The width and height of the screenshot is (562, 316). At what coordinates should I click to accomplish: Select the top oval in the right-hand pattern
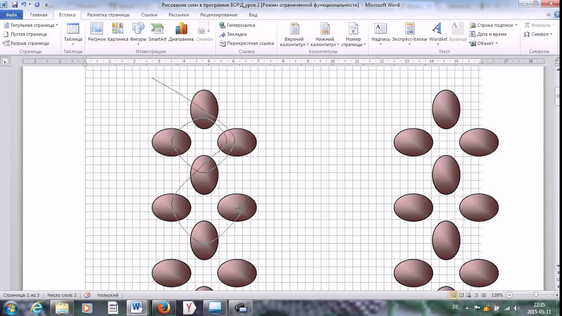[x=446, y=109]
